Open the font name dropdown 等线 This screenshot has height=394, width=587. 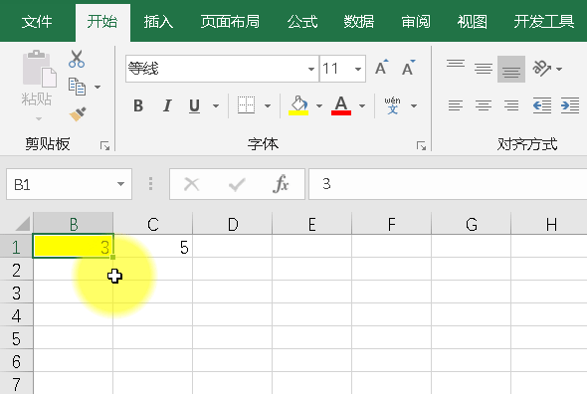tap(311, 69)
